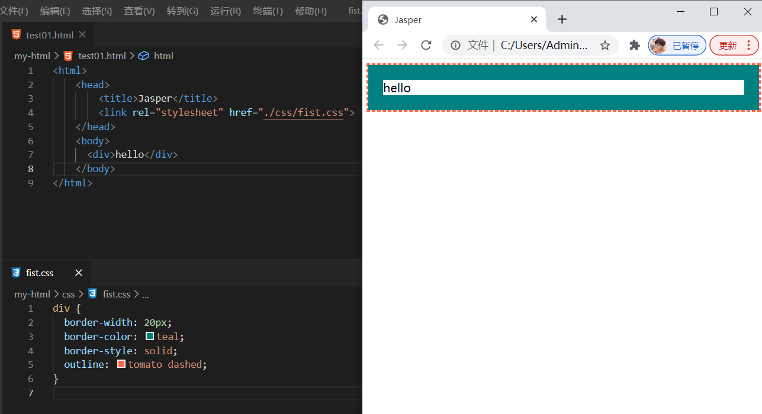Screen dimensions: 762x414
Task: Open the teal color swatch picker
Action: [150, 336]
